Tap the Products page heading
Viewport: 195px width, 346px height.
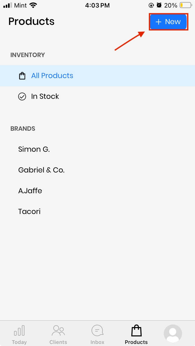click(x=31, y=22)
